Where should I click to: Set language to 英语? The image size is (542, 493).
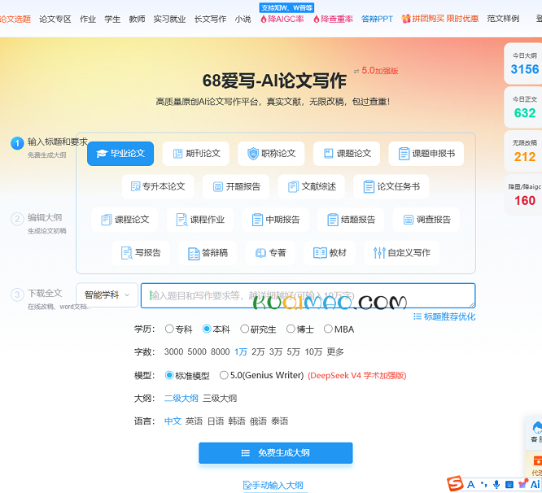click(x=194, y=421)
